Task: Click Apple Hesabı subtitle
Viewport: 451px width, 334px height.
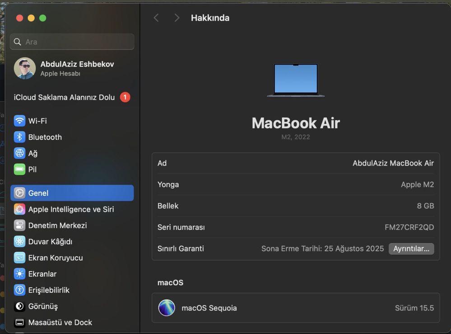Action: tap(60, 73)
